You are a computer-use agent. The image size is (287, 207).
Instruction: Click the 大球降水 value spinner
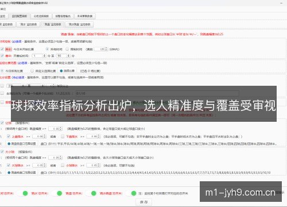39,165
